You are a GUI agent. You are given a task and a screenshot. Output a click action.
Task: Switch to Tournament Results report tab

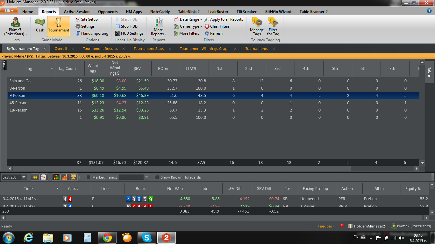point(100,49)
